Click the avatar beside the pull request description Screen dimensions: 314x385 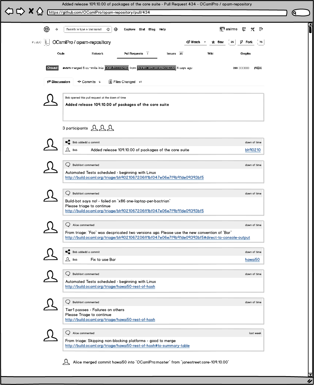pos(51,100)
